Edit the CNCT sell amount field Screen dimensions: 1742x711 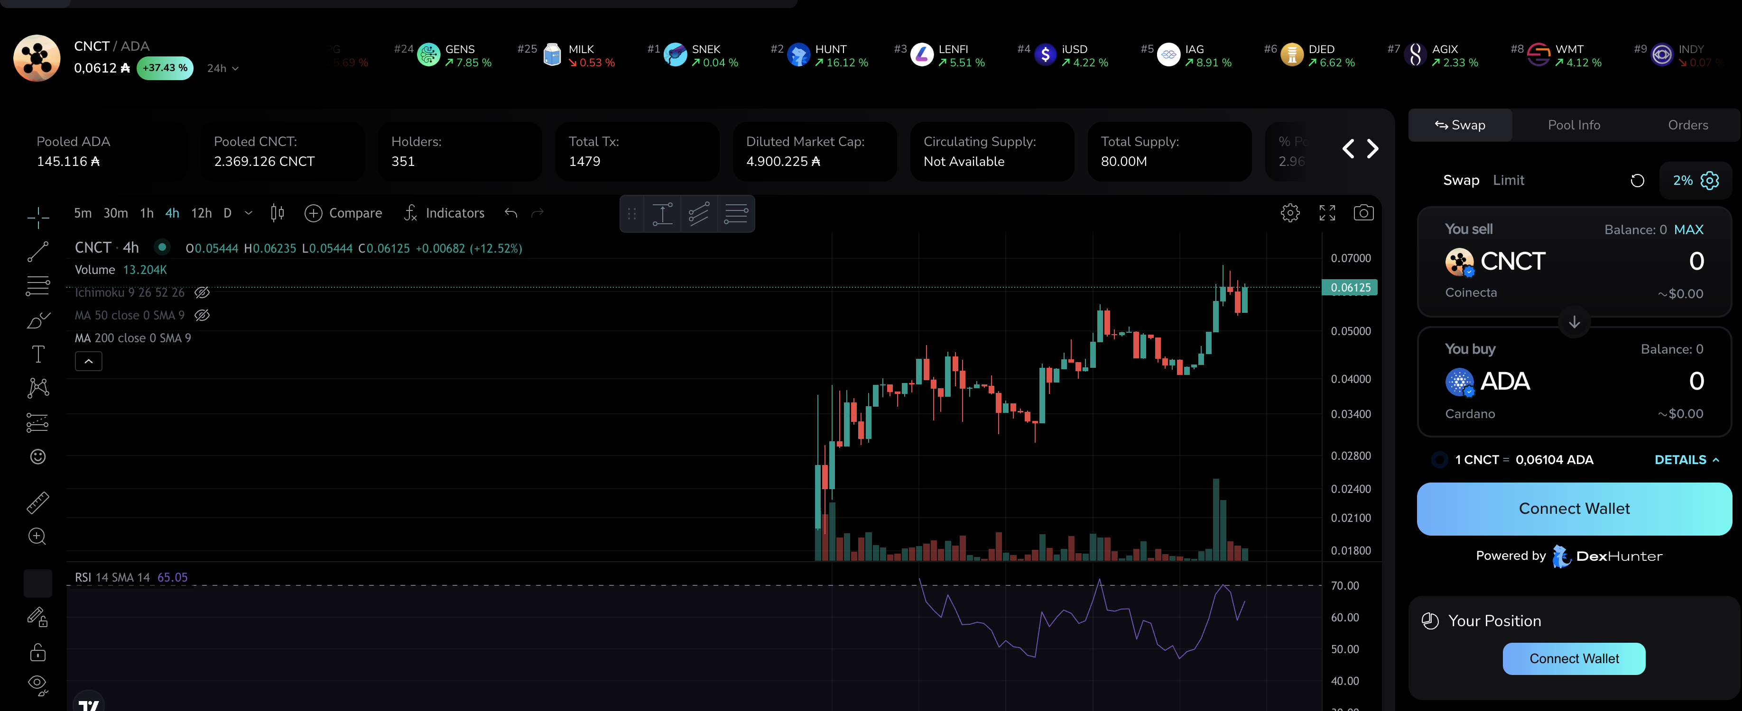[1696, 262]
